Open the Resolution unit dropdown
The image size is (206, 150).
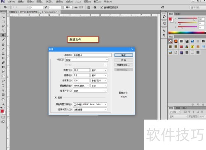(99, 81)
